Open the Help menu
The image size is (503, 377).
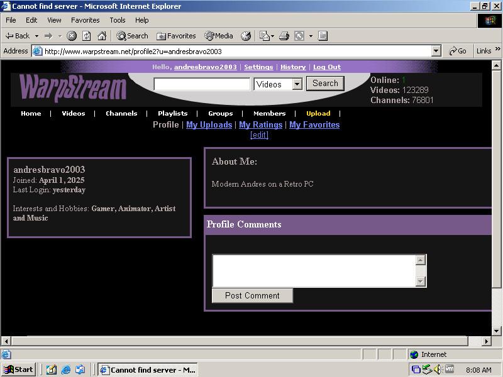point(142,20)
